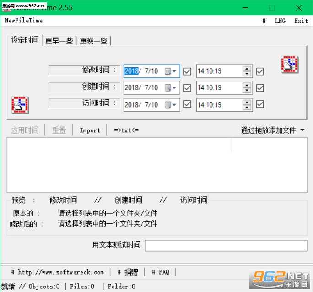Open calendar icon for 创建时间 date
The image size is (313, 292).
(x=170, y=87)
